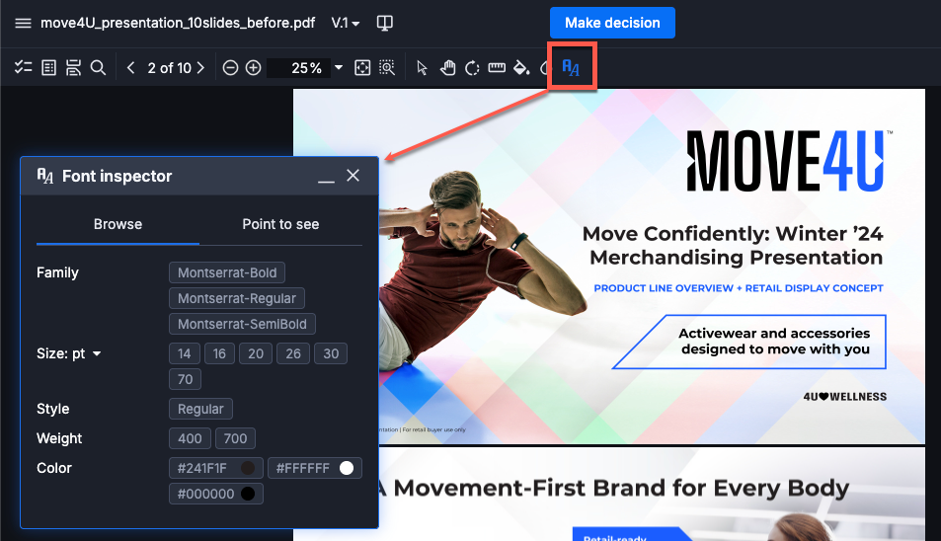
Task: Click the 25% zoom input field
Action: click(299, 68)
